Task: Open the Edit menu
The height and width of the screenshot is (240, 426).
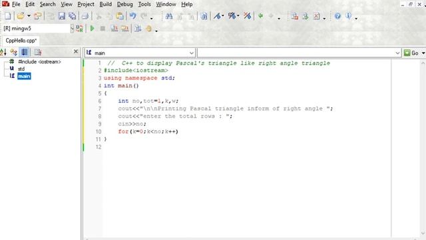Action: pyautogui.click(x=30, y=5)
